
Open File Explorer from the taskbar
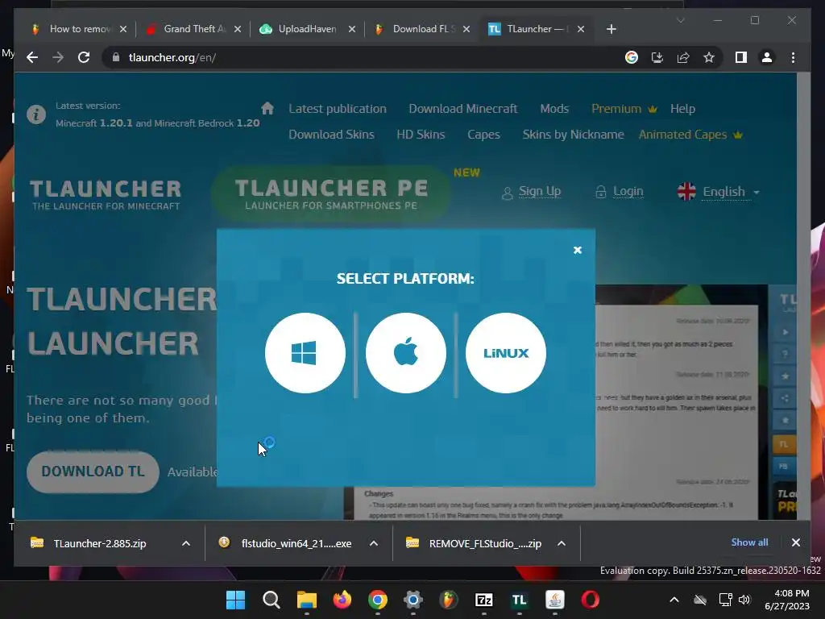pyautogui.click(x=307, y=600)
